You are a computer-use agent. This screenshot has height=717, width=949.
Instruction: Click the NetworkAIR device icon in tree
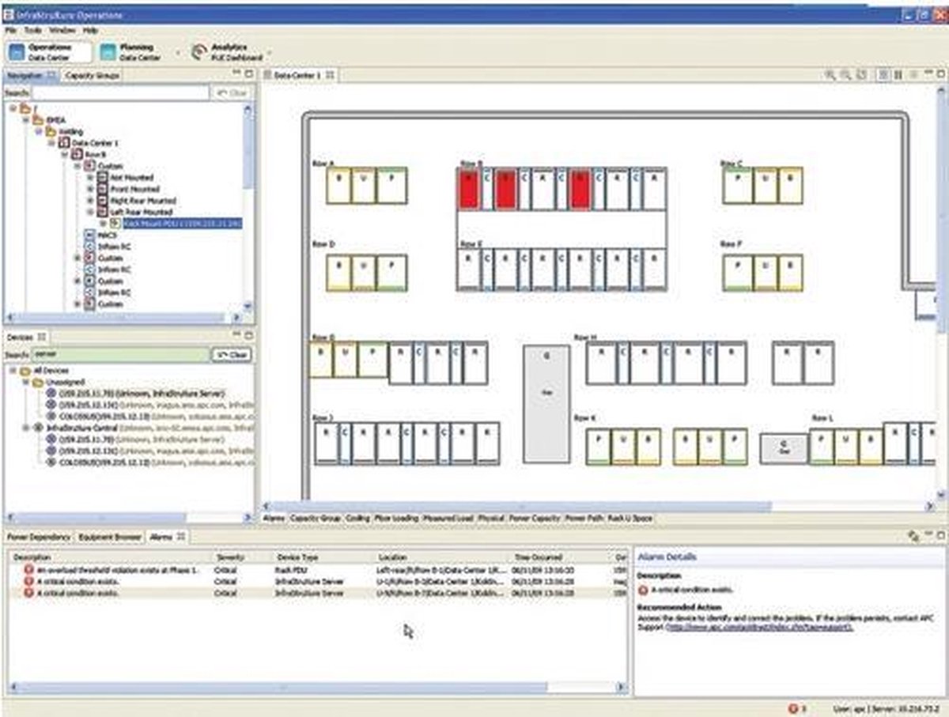click(90, 236)
